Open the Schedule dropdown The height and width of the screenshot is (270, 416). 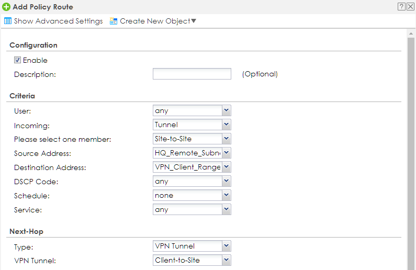coord(192,196)
